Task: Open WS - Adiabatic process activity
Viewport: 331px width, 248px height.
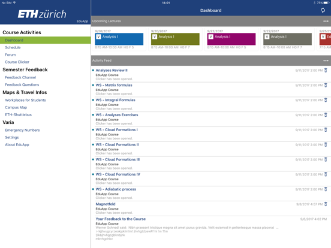Action: point(211,193)
